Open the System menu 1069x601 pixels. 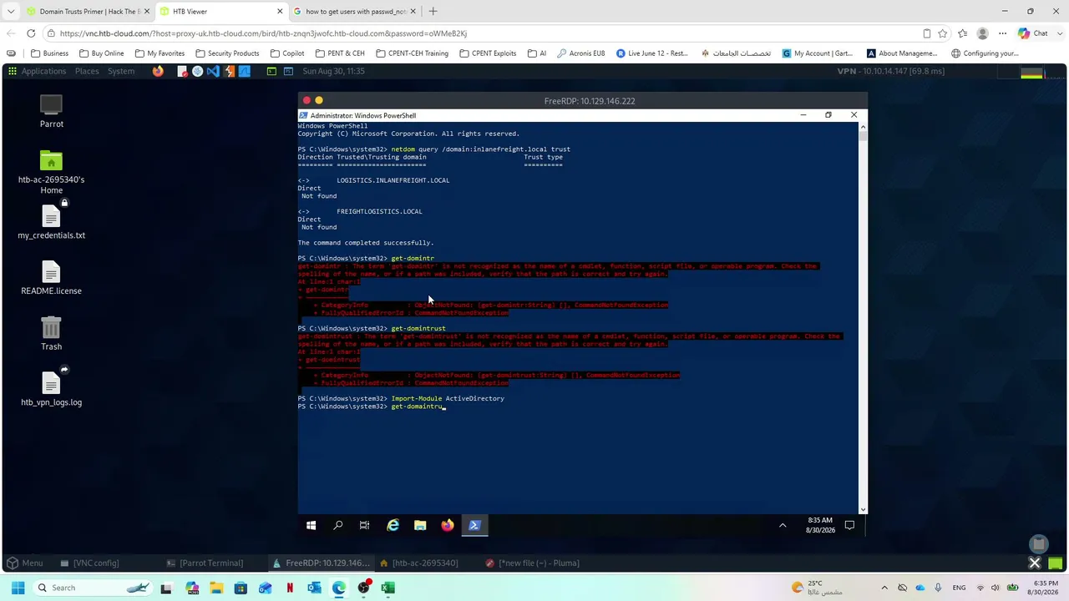(x=121, y=71)
